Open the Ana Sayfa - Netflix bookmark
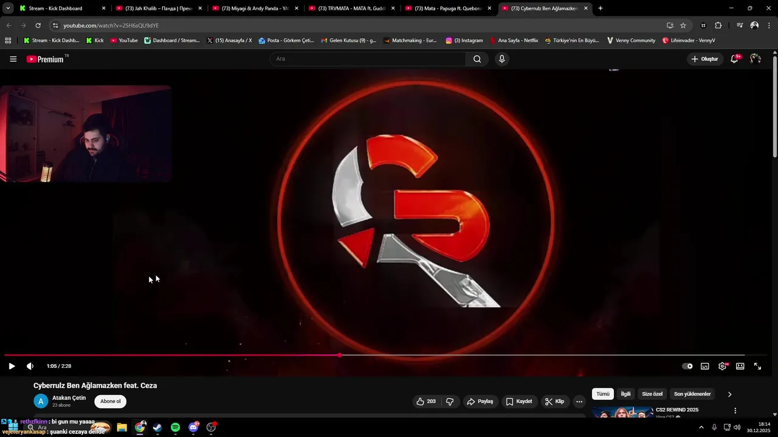Screen dimensions: 778x437 click(515, 41)
